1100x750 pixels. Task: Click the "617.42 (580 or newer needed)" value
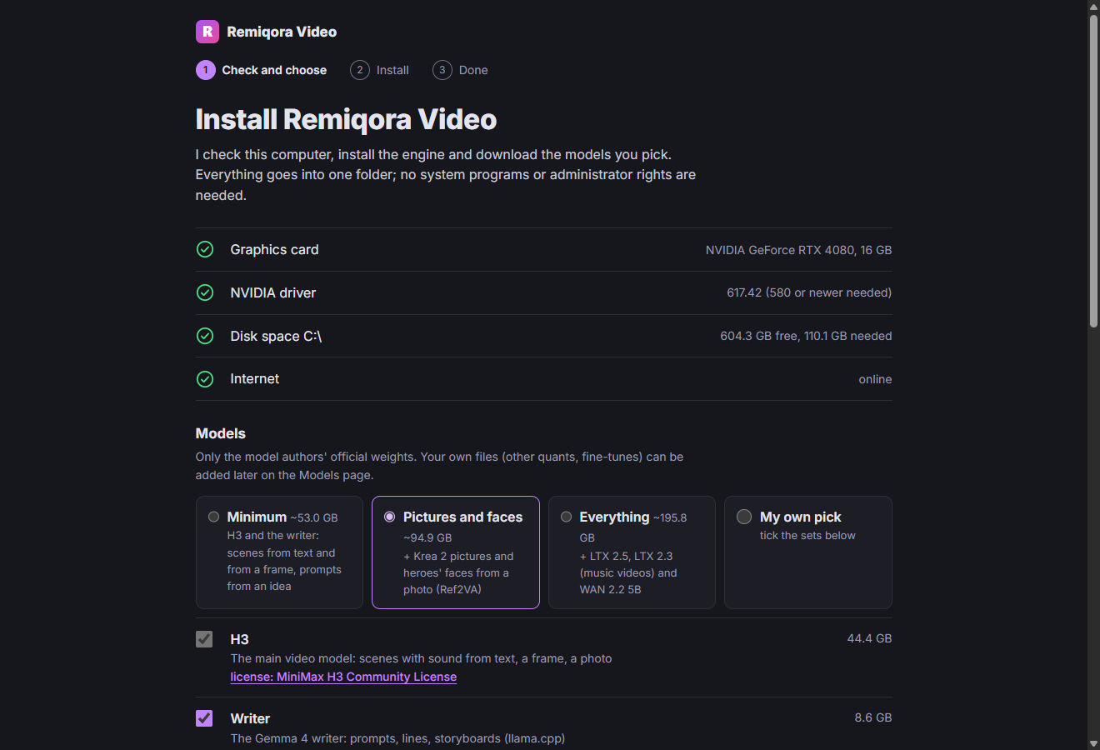tap(809, 292)
